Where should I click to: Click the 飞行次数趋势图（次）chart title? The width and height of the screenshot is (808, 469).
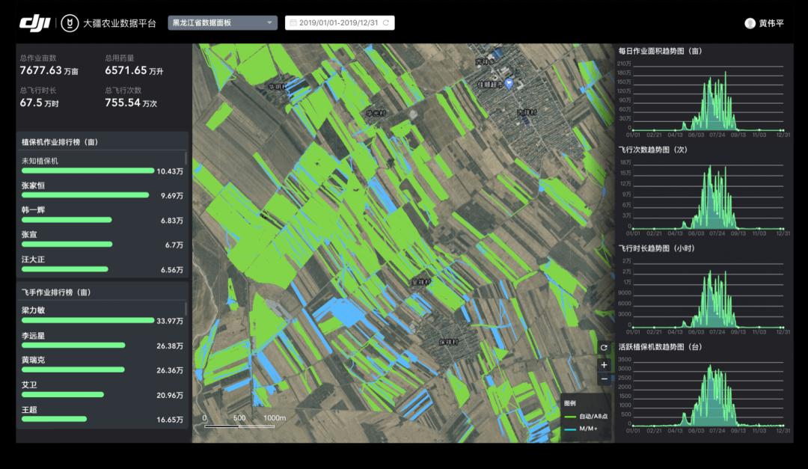coord(653,150)
